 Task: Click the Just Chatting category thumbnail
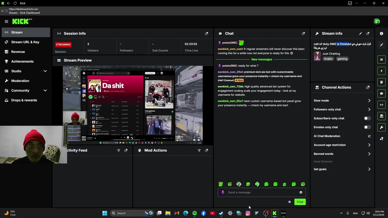(317, 56)
